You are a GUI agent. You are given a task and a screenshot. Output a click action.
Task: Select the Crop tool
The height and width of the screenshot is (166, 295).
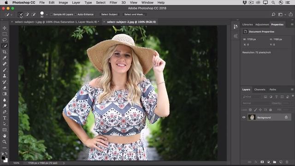[5, 52]
